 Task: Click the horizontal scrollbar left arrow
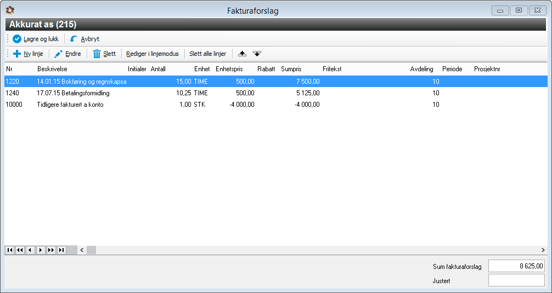(x=82, y=250)
